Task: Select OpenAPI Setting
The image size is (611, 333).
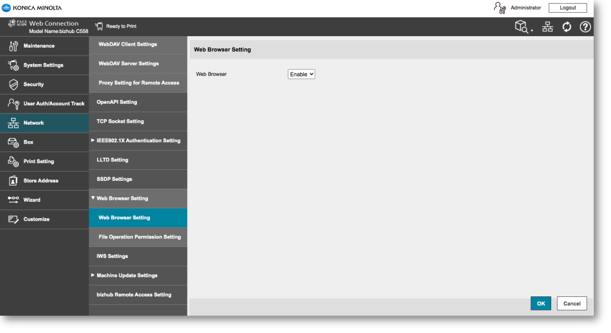Action: pyautogui.click(x=138, y=102)
